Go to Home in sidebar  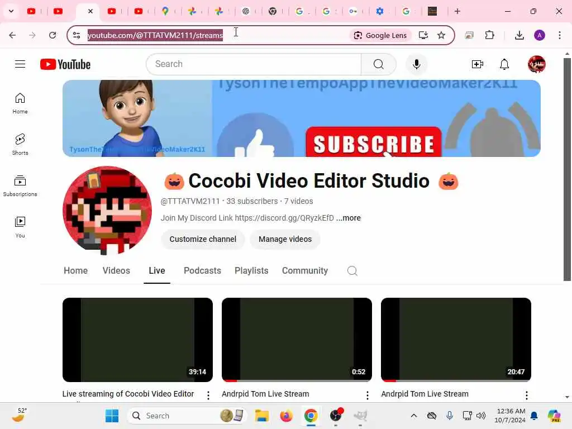point(20,103)
